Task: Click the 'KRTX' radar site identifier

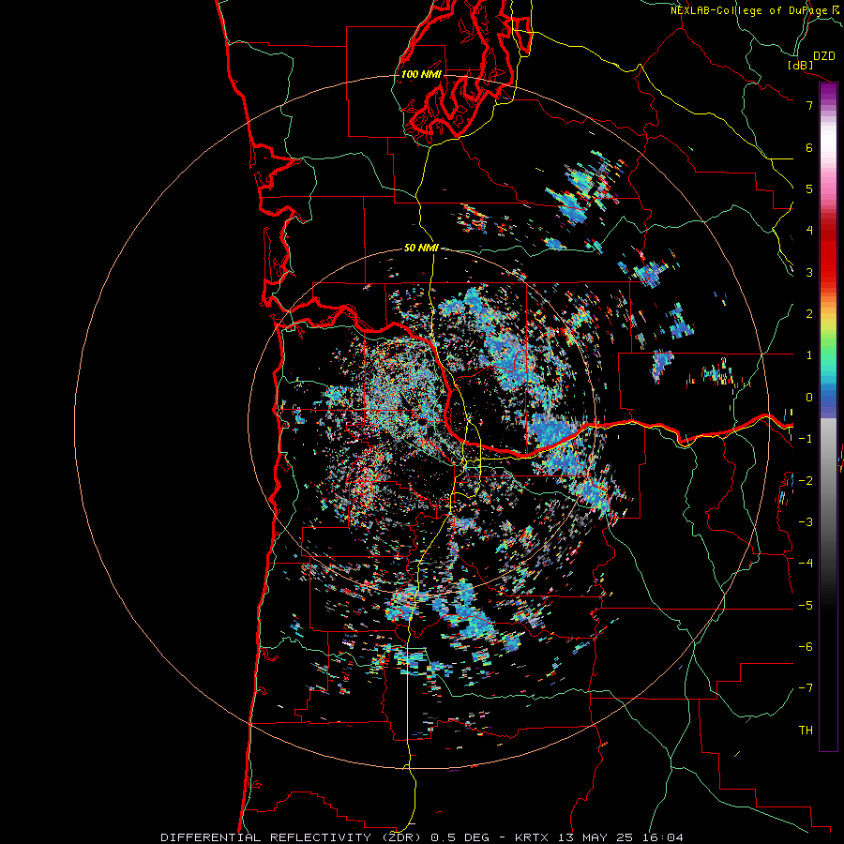Action: 532,837
